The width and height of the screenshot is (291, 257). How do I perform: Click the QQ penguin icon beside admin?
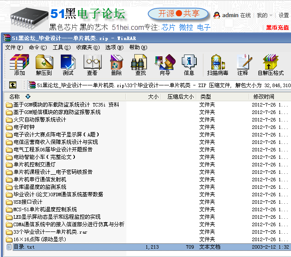(217, 15)
